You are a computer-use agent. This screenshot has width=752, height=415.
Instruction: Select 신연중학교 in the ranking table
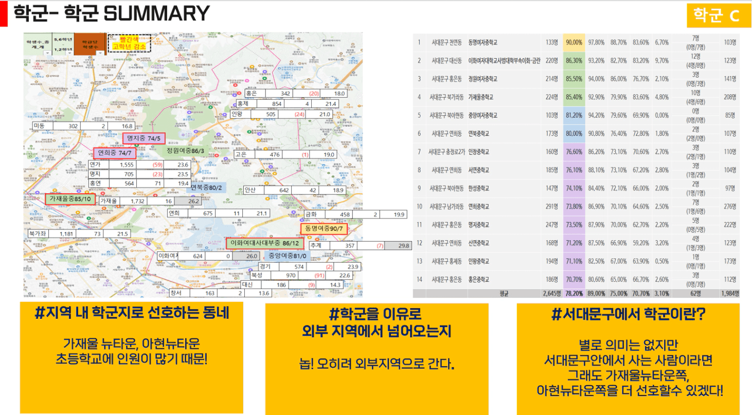tap(479, 243)
